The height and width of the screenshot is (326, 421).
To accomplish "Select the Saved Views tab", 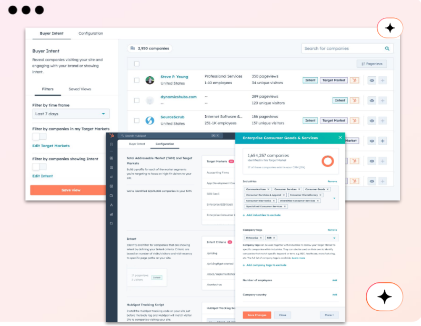I will click(80, 89).
